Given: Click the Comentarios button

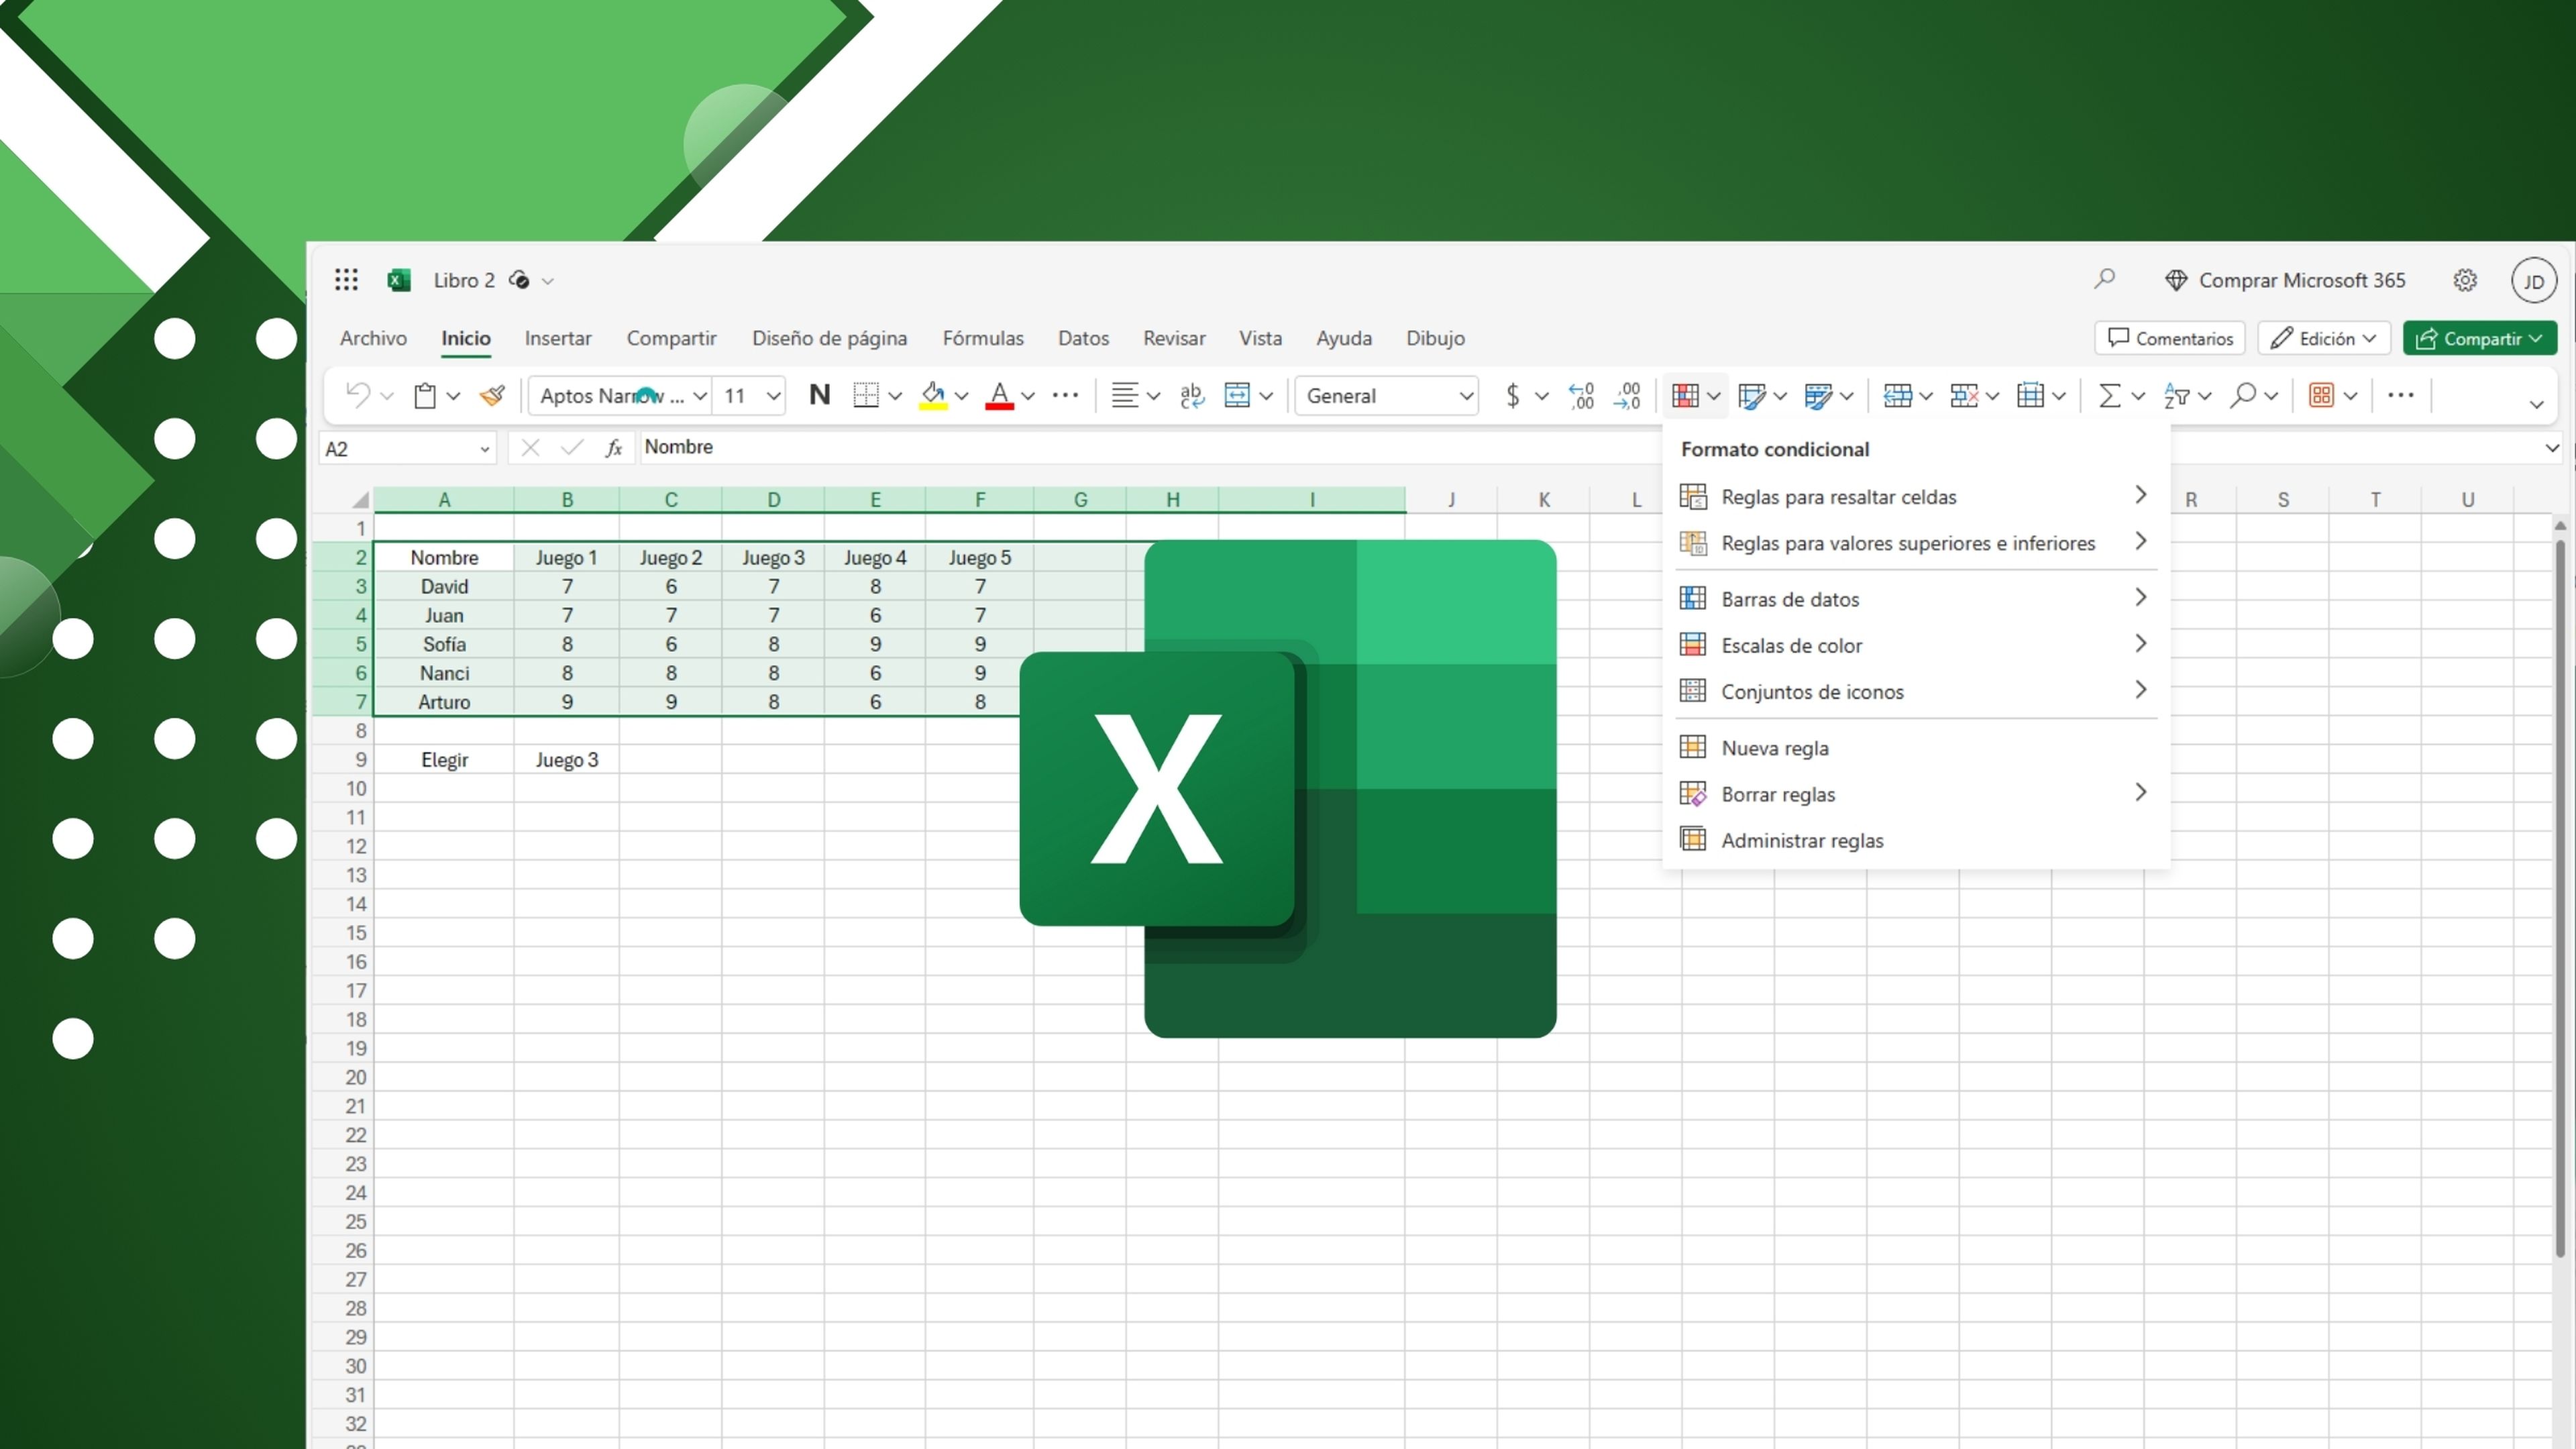Looking at the screenshot, I should point(2169,338).
